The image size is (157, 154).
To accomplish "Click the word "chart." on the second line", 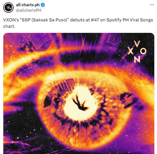I will 9,26.
